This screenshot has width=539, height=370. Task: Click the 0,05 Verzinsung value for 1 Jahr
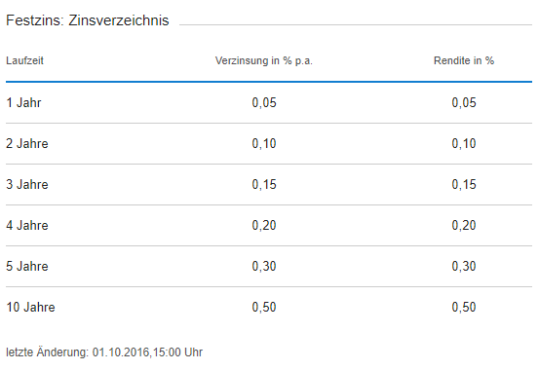(x=264, y=102)
